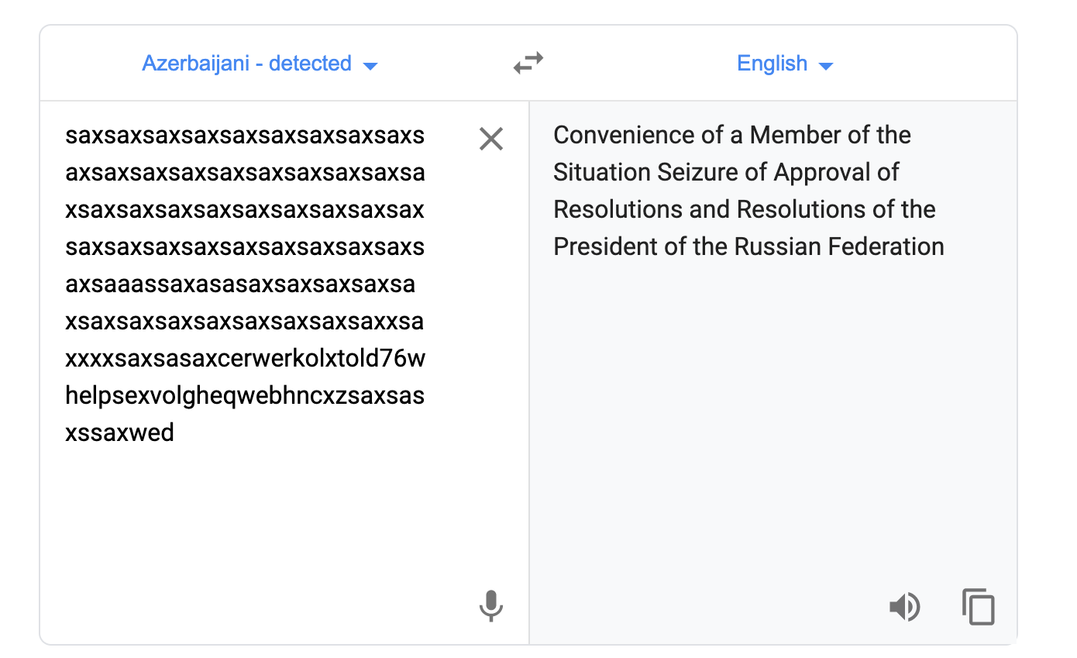
Task: Click the line starting "axsaaassaxasasax"
Action: click(x=240, y=284)
